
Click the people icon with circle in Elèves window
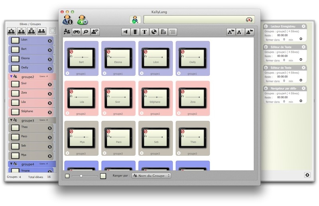pos(32,31)
